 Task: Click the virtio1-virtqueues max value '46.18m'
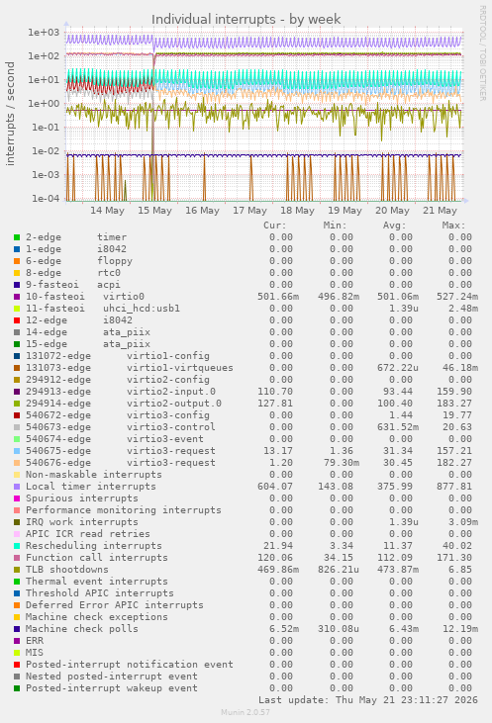[x=460, y=368]
